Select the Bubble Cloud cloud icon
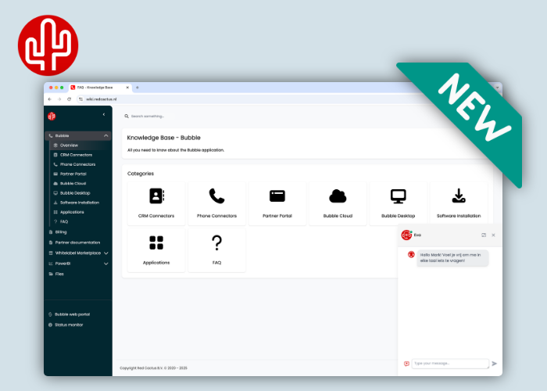The height and width of the screenshot is (391, 547). coord(338,196)
